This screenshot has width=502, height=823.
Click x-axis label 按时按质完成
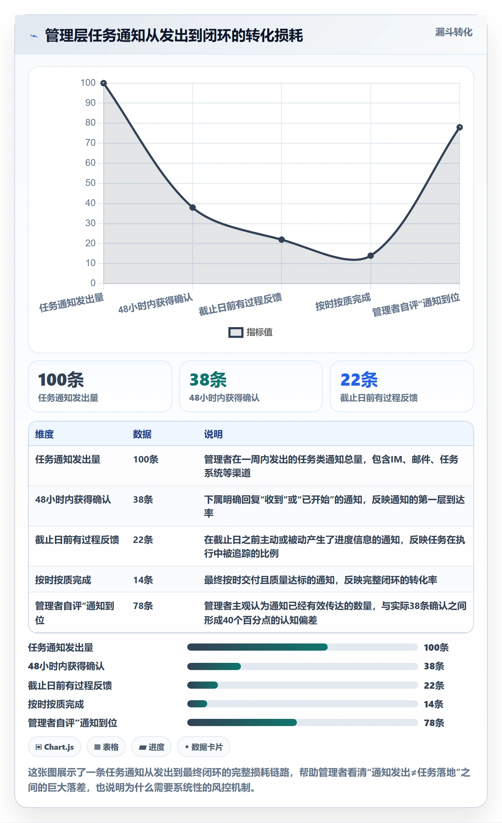(x=343, y=302)
